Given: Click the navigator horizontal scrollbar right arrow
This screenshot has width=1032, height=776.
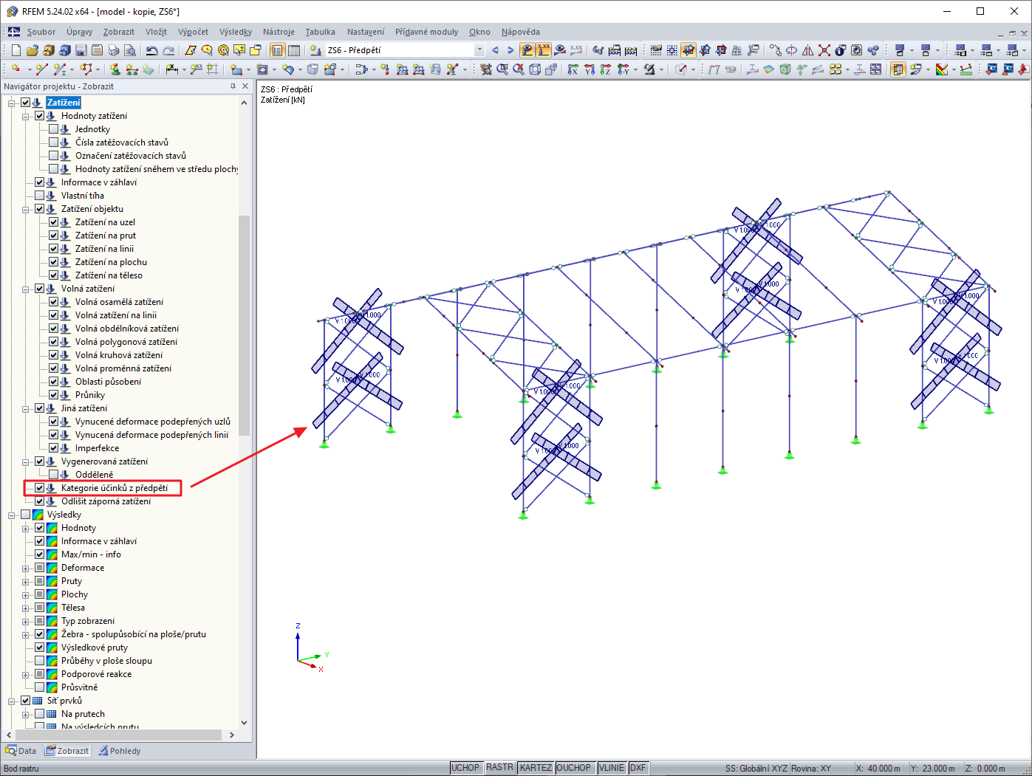Looking at the screenshot, I should coord(231,735).
